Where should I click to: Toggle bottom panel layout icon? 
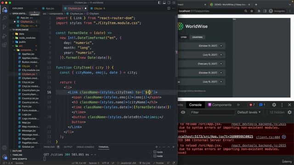tap(164, 3)
